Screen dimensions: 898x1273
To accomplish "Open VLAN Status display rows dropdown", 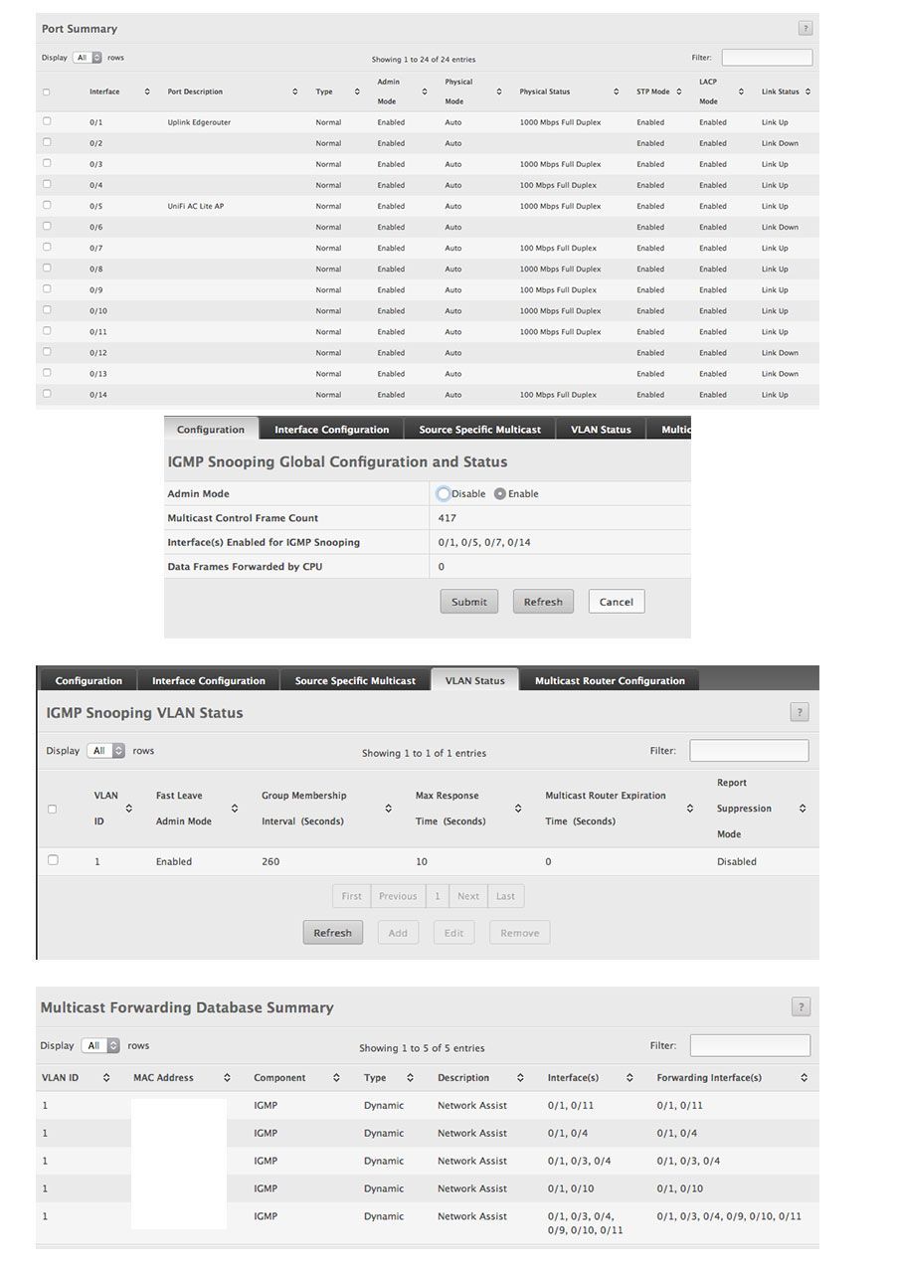I will point(105,751).
